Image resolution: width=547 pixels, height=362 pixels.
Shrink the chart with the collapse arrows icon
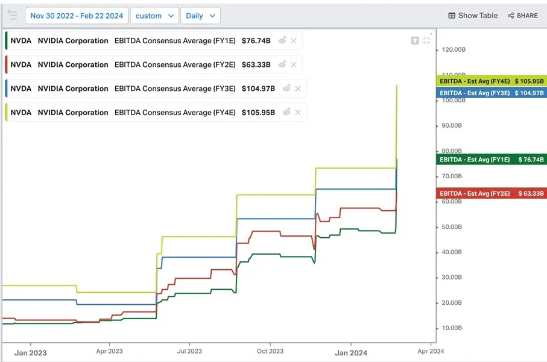click(x=426, y=40)
